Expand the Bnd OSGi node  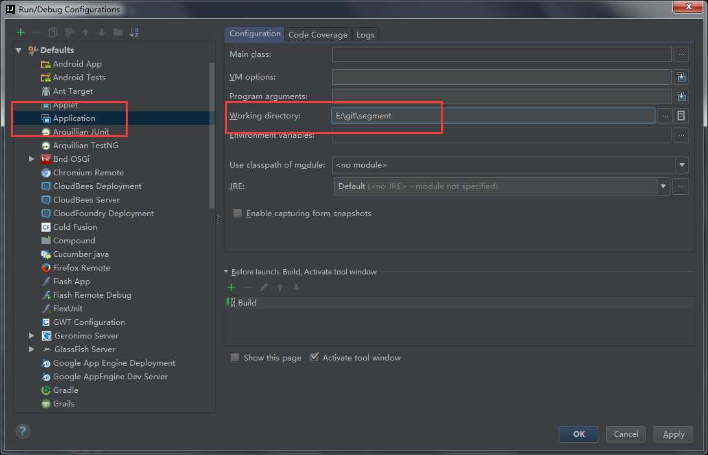click(x=31, y=159)
